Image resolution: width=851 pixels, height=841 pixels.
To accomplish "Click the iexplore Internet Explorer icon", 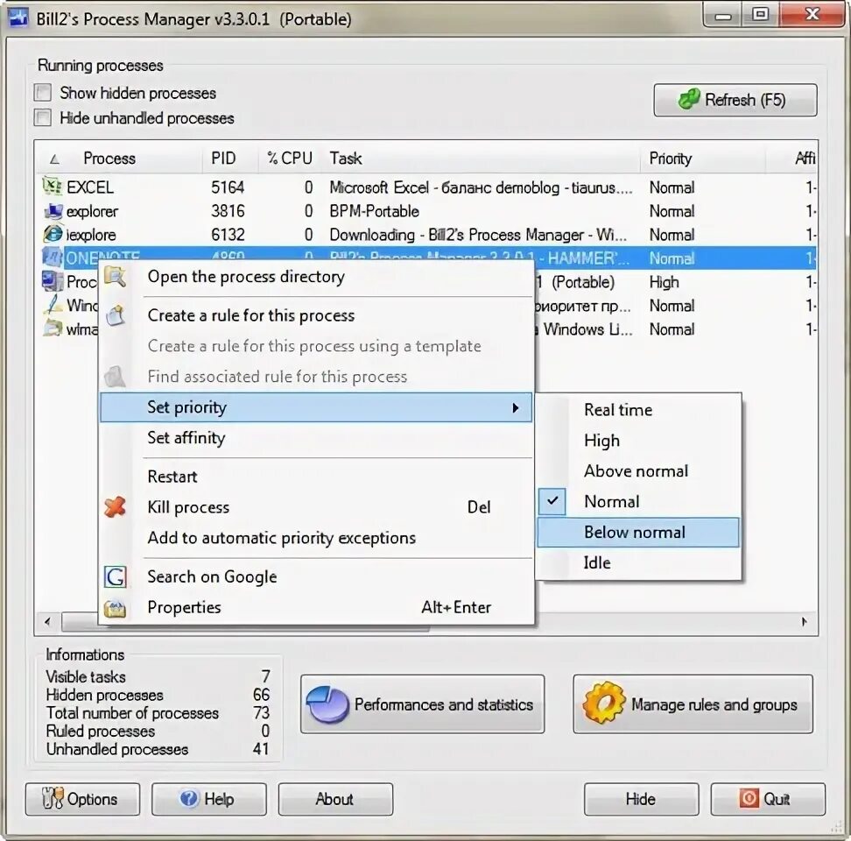I will (x=53, y=234).
